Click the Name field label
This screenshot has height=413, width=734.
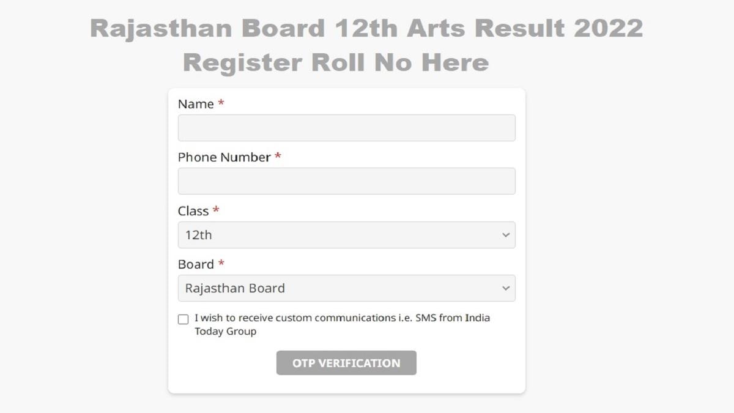[x=193, y=104]
